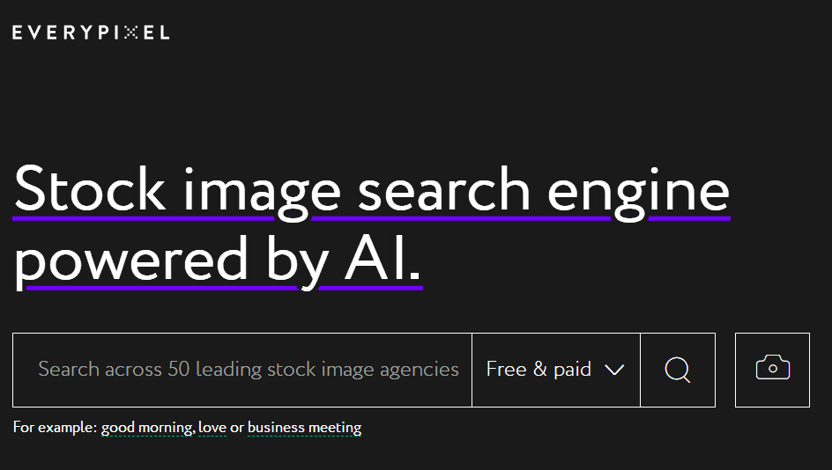Expand the chevron arrow beside Free & paid
The width and height of the screenshot is (832, 470).
(x=614, y=370)
